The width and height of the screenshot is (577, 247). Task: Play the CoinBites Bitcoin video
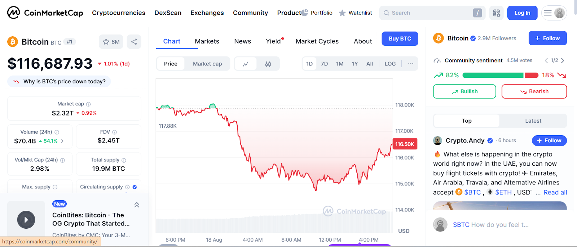pyautogui.click(x=26, y=220)
